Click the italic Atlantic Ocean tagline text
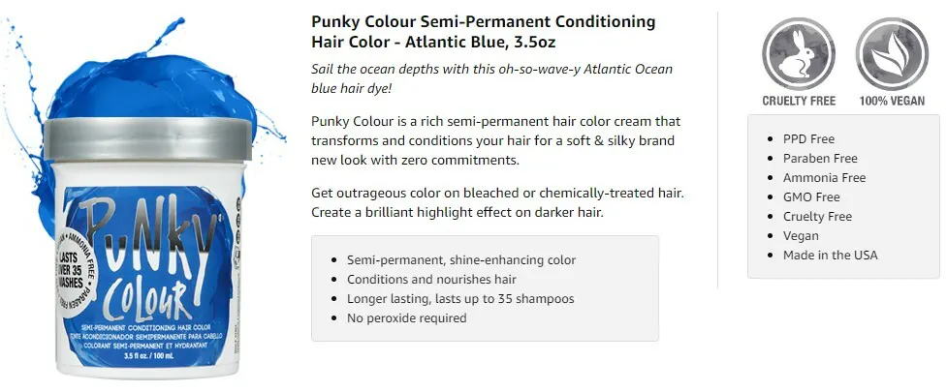 (491, 78)
